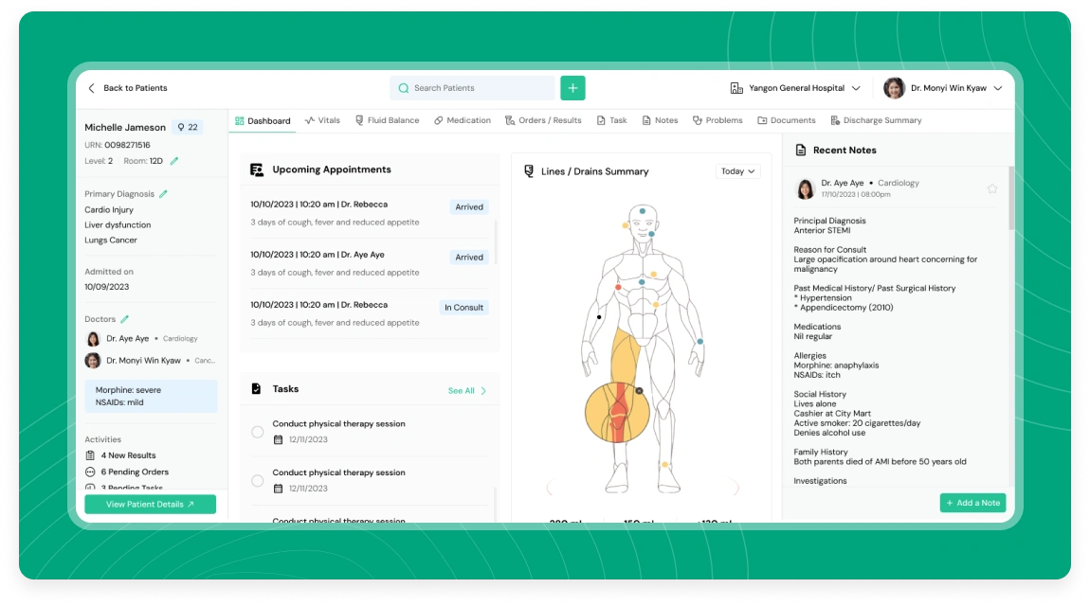1090x606 pixels.
Task: Click the In Consult status badge
Action: [463, 308]
